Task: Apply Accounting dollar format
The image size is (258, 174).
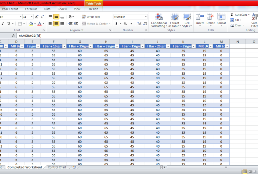Action: (117, 24)
